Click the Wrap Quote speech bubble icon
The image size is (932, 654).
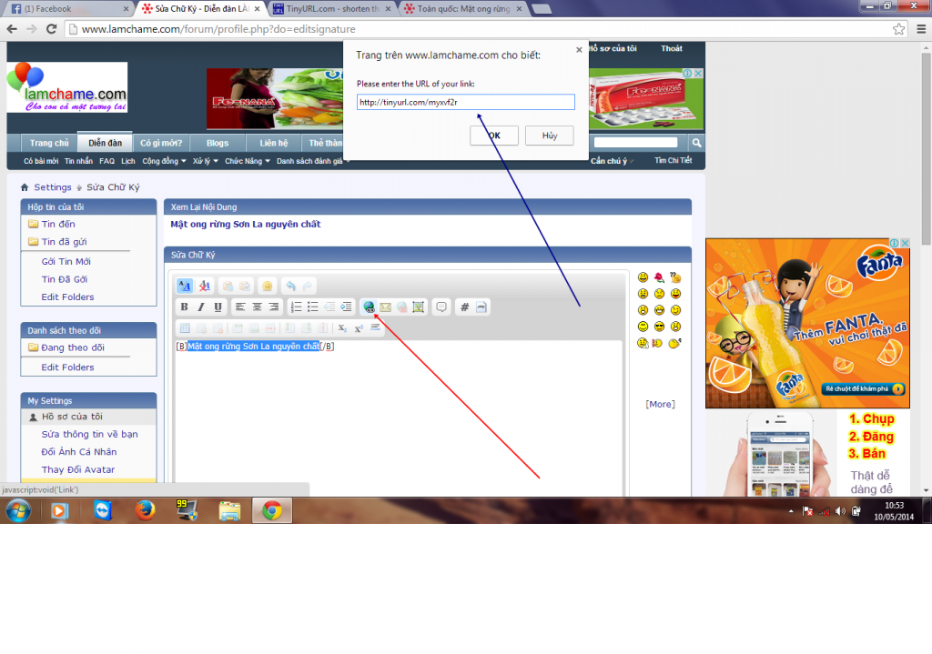pos(441,307)
